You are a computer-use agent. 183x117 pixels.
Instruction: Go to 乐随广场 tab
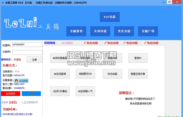(148, 31)
